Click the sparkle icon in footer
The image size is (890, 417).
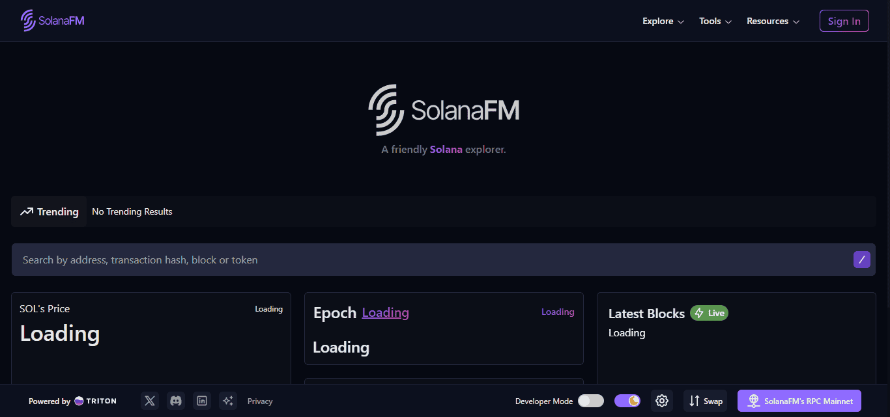[228, 401]
